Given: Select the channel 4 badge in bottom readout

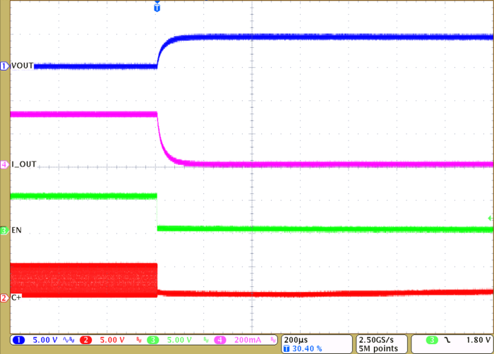Looking at the screenshot, I should (220, 340).
